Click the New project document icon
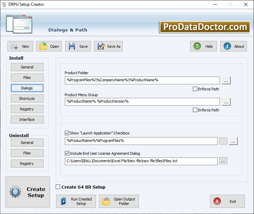 click(x=14, y=46)
